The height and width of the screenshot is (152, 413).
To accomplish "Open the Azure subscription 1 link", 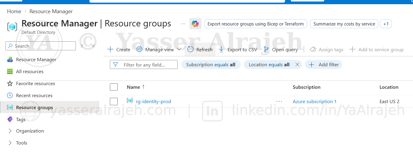I will (x=315, y=101).
